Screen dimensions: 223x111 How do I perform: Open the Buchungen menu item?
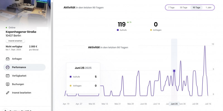[24, 84]
